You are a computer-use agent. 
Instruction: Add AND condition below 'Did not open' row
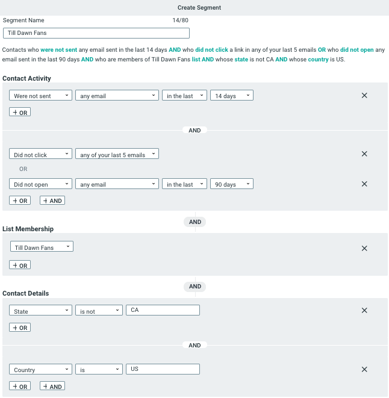point(52,201)
